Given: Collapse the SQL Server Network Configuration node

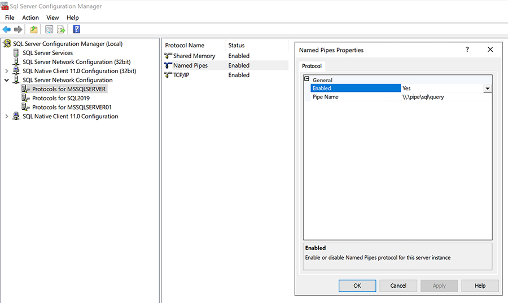Looking at the screenshot, I should (x=7, y=80).
